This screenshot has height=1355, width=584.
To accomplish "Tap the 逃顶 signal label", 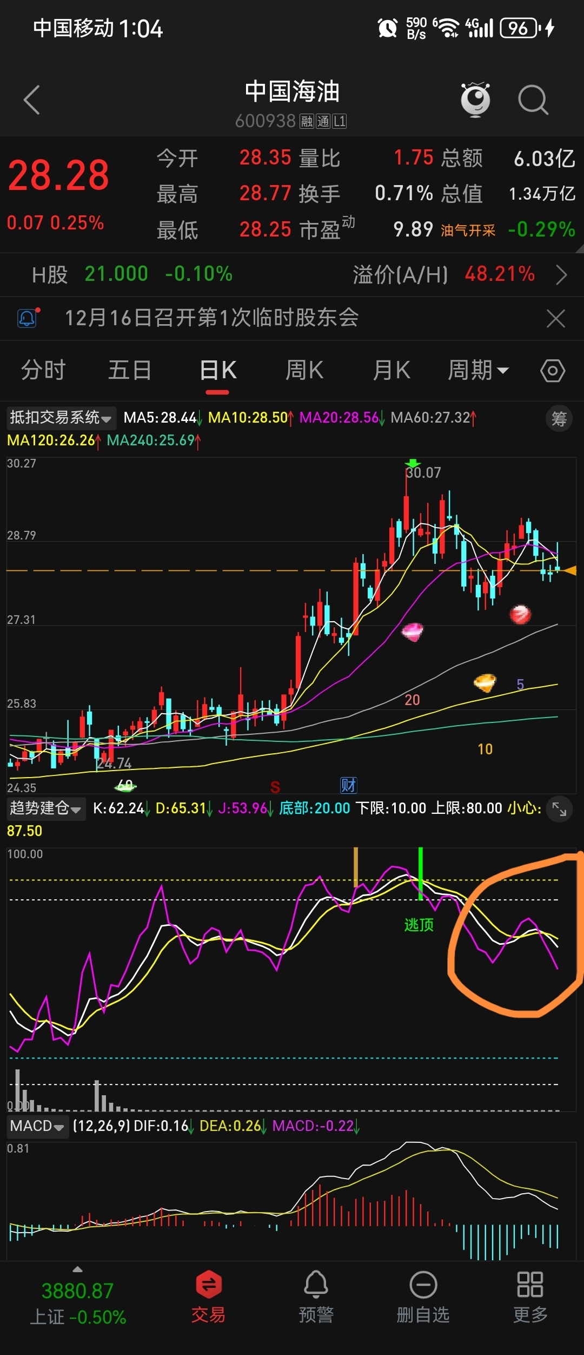I will [419, 925].
